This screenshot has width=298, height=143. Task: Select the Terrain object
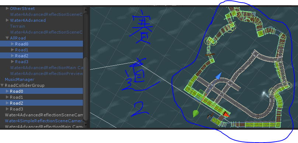point(17,26)
